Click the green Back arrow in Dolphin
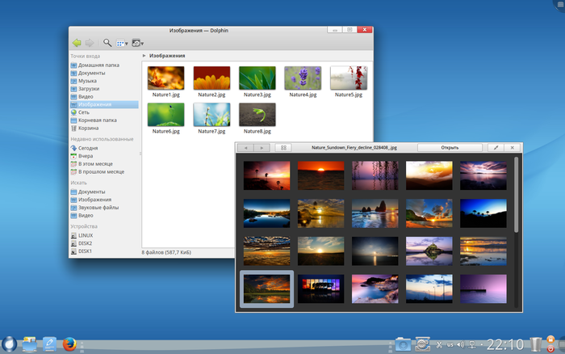565x354 pixels. pos(77,42)
